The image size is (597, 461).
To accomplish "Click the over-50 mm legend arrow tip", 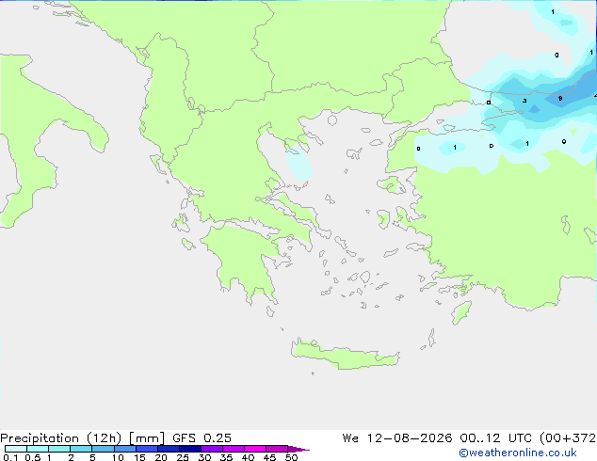I will coord(298,449).
